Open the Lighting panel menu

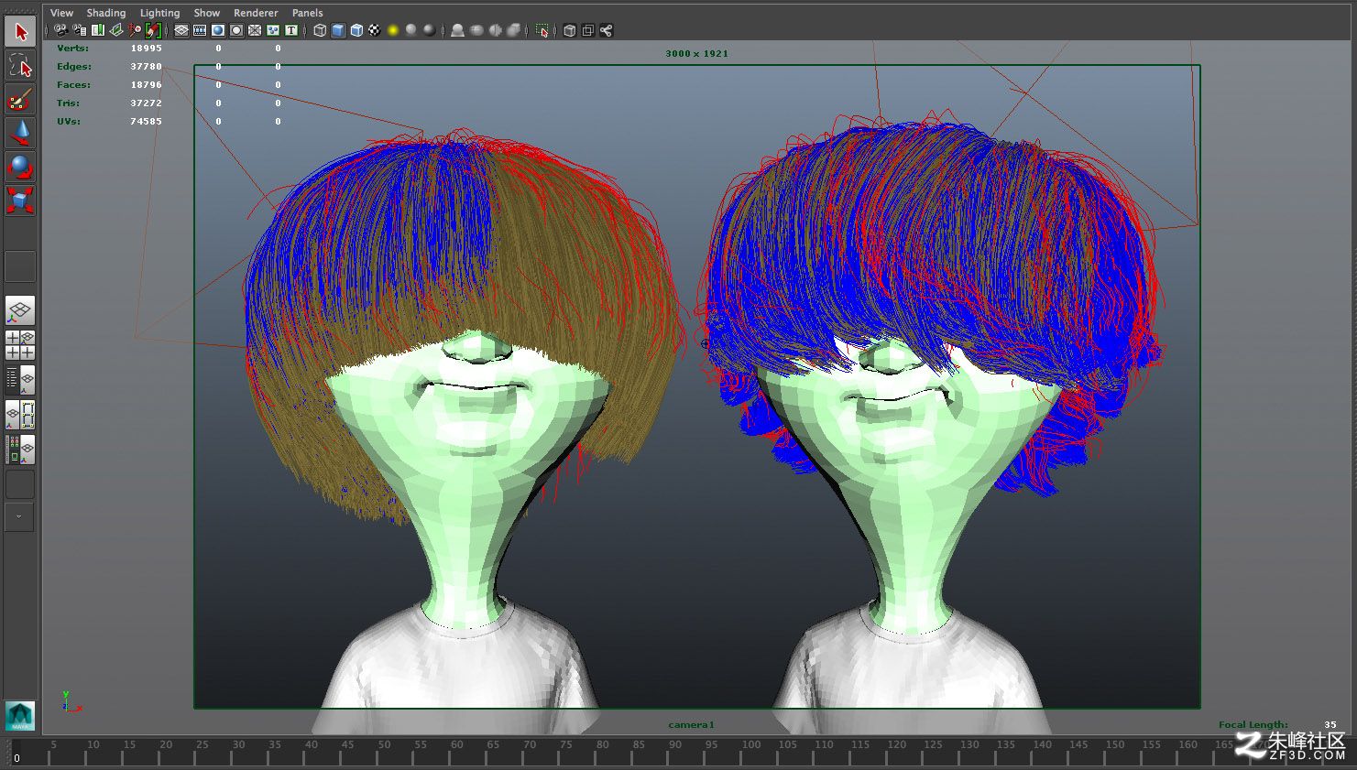tap(159, 13)
